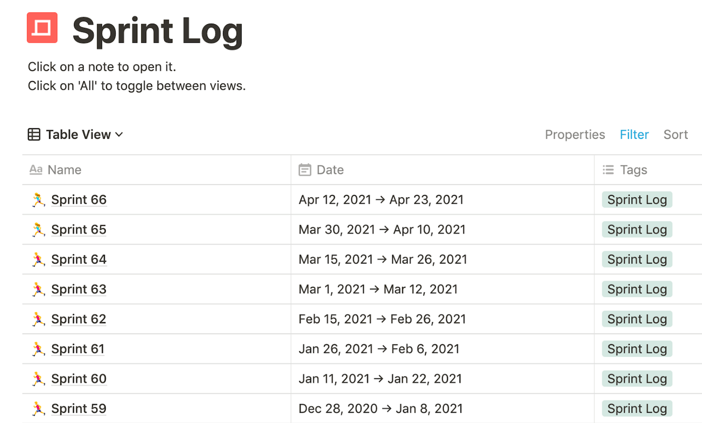Click the runner icon next to Sprint 63
Screen dimensions: 702x423
tap(38, 289)
